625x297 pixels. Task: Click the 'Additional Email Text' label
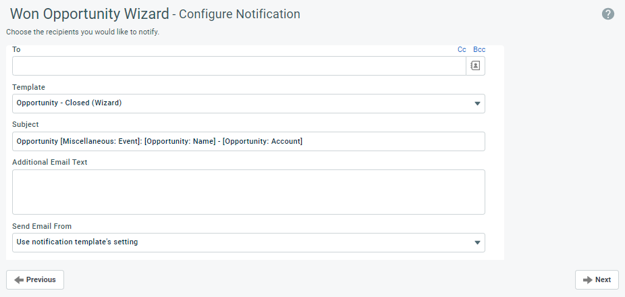pos(50,162)
